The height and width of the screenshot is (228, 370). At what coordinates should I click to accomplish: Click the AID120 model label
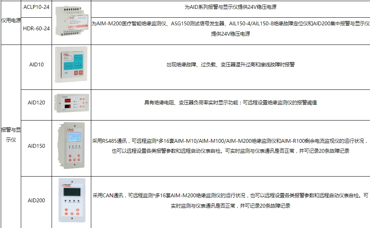[35, 103]
